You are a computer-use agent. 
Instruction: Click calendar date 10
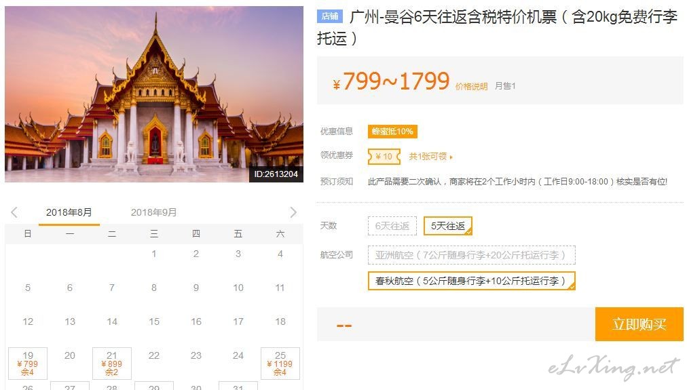[x=238, y=288]
